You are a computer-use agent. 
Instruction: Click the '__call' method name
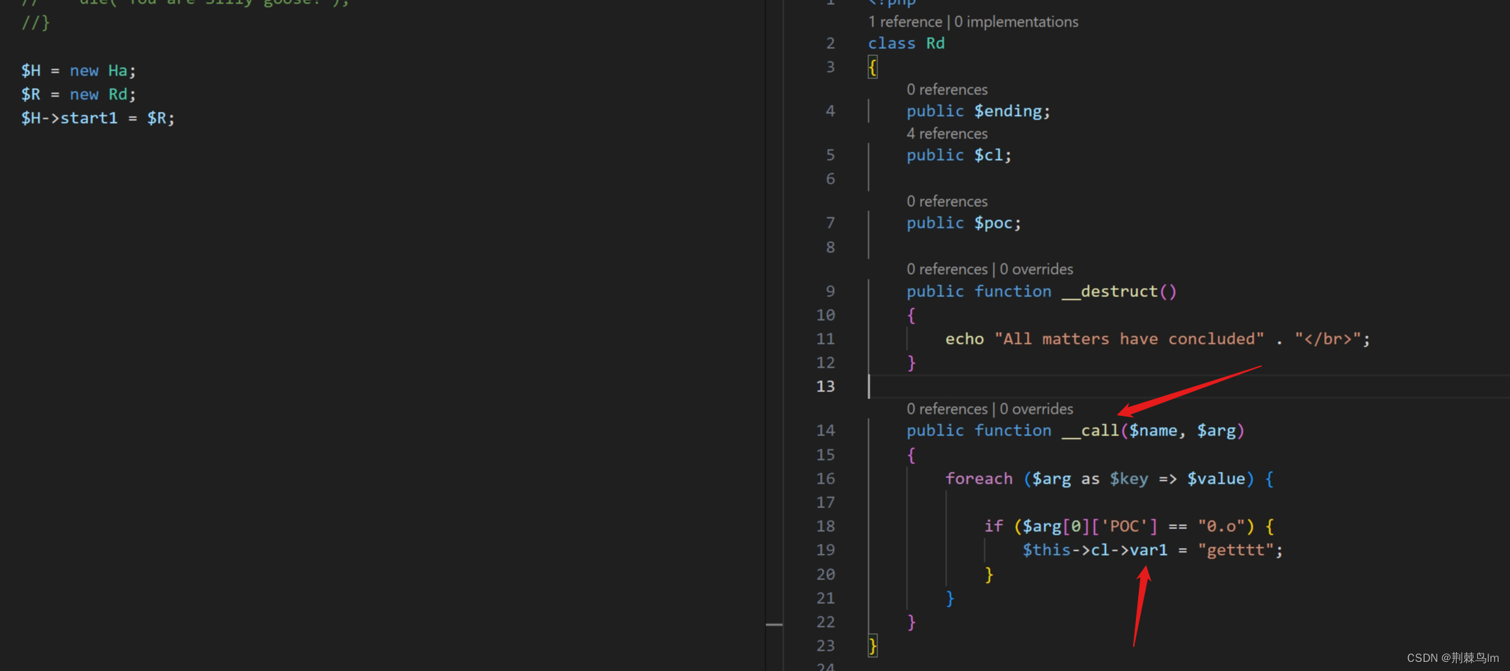(1091, 431)
